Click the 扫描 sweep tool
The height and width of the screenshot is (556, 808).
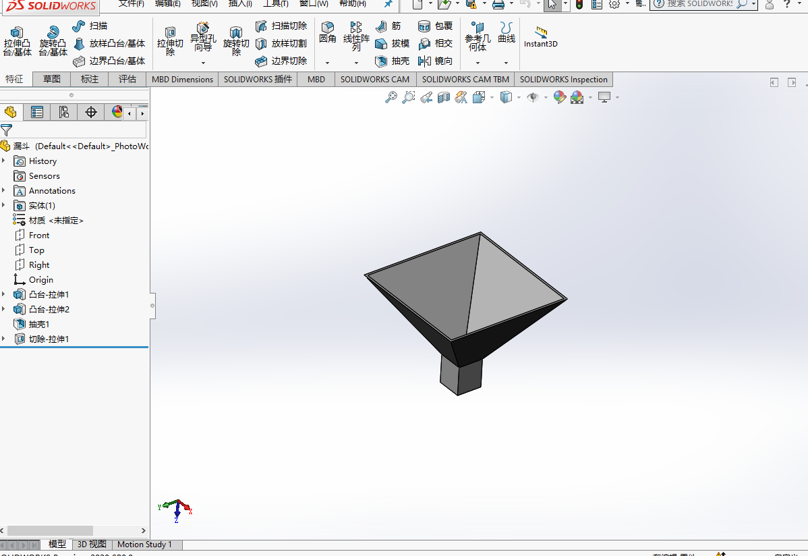pos(90,26)
